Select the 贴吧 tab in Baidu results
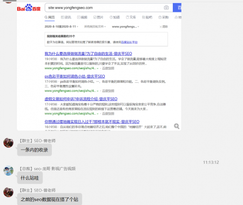 [147, 17]
